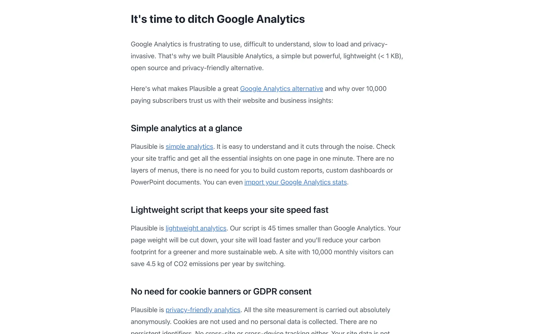Image resolution: width=535 pixels, height=334 pixels.
Task: Click the No need for cookie banners heading
Action: pyautogui.click(x=221, y=291)
